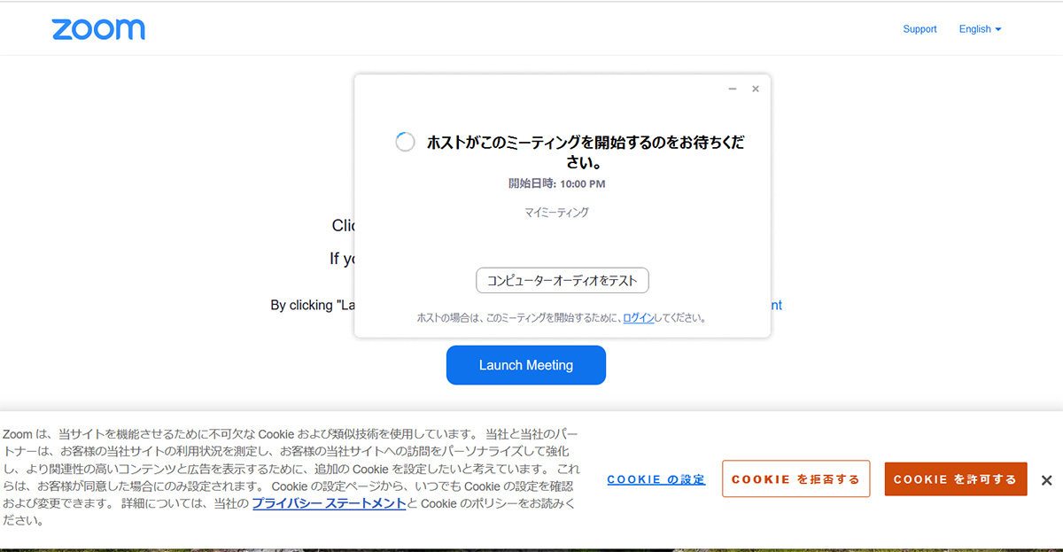Click the 開始日時: 10:00 PM text
1063x552 pixels.
[557, 183]
